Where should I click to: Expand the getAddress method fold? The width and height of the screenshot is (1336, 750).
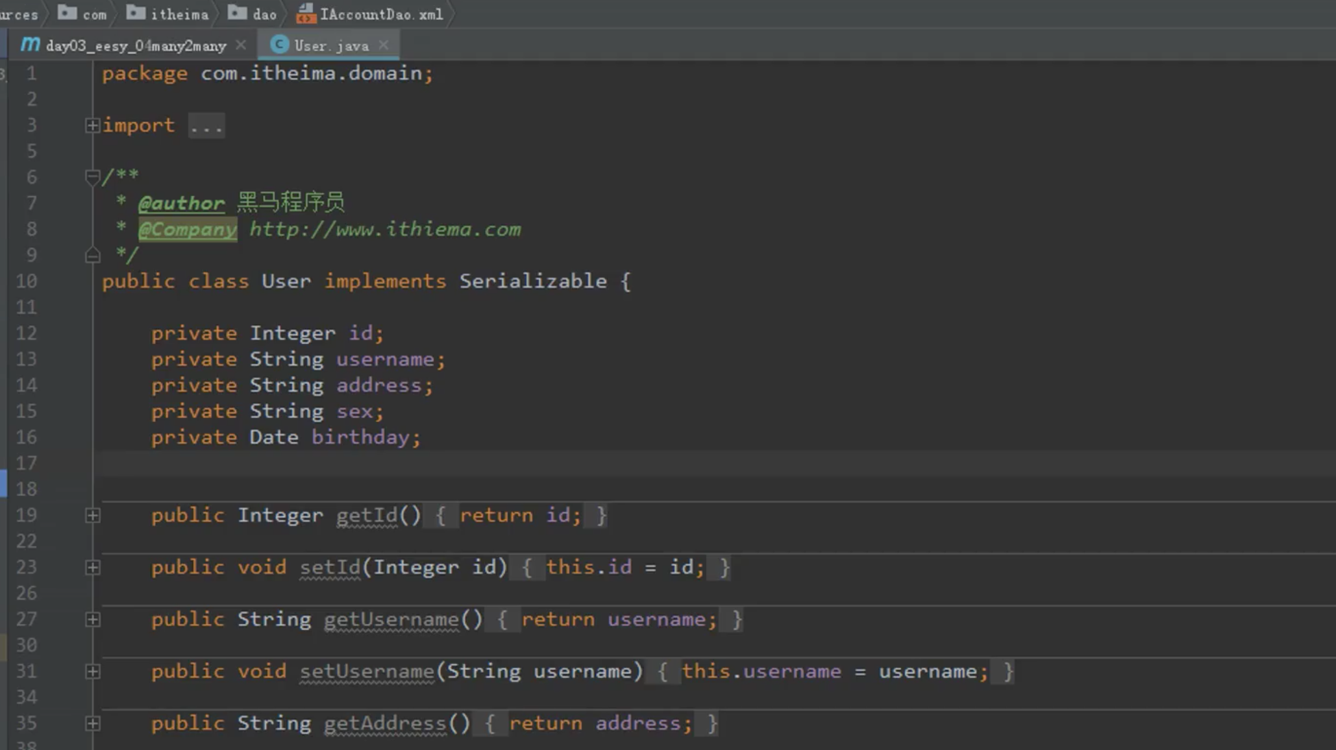pos(93,723)
